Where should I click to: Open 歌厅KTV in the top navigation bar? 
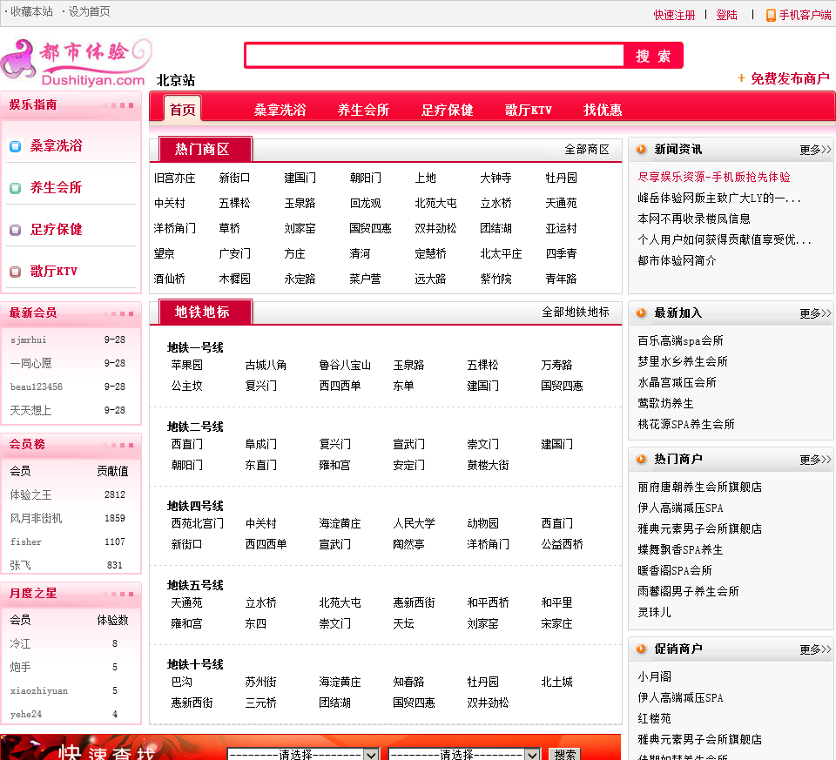[x=529, y=110]
